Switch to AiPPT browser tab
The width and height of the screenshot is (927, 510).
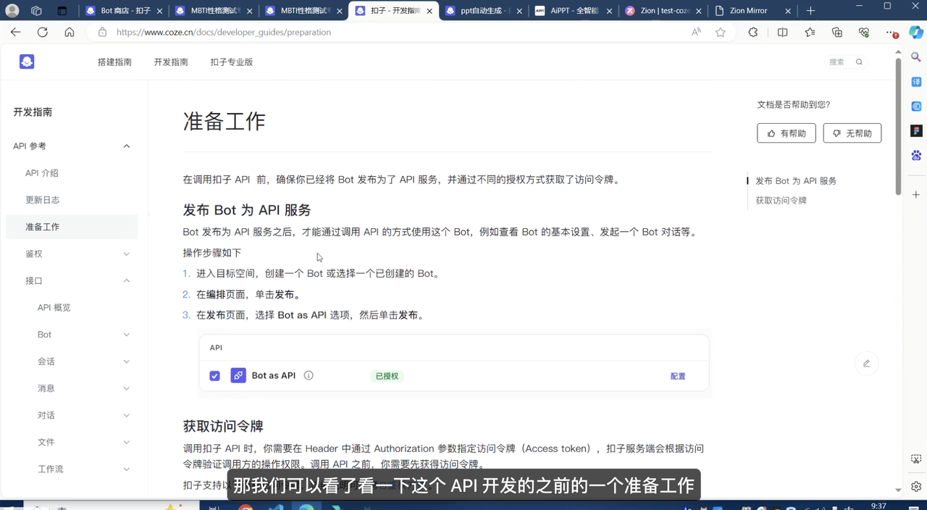click(x=572, y=11)
